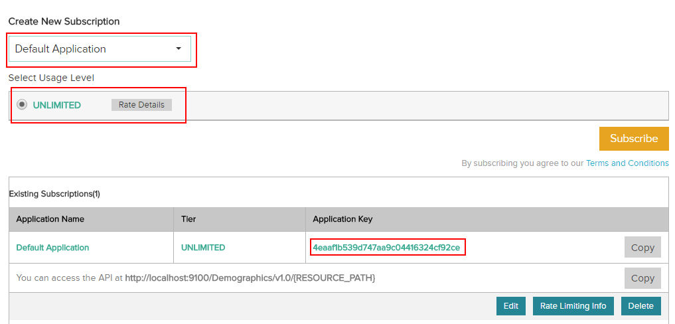Image resolution: width=675 pixels, height=324 pixels.
Task: Click the Application Name column header
Action: point(50,219)
